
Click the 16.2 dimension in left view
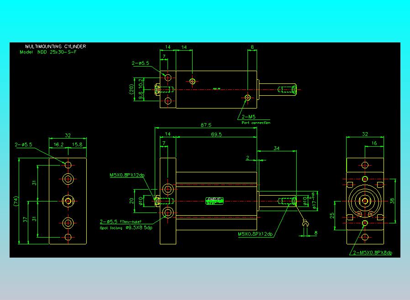point(58,145)
